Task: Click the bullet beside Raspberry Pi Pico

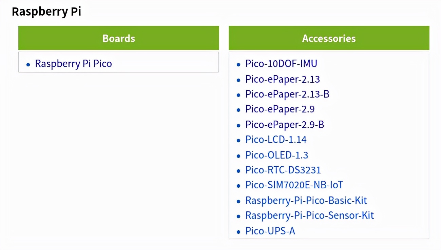Action: (x=28, y=64)
